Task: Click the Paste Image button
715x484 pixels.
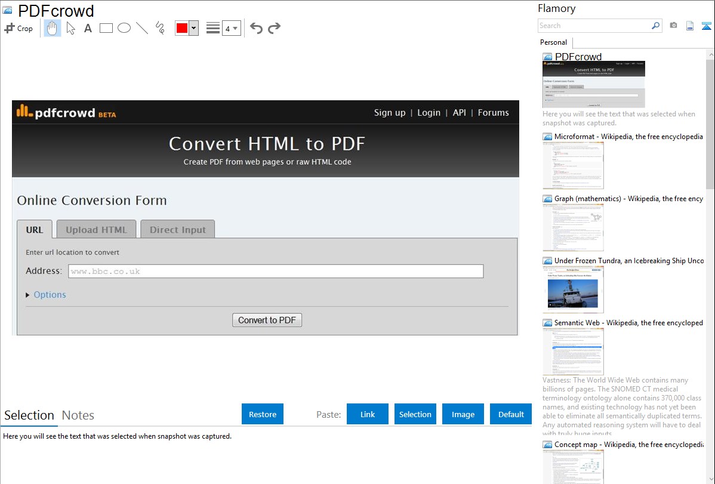Action: [463, 414]
